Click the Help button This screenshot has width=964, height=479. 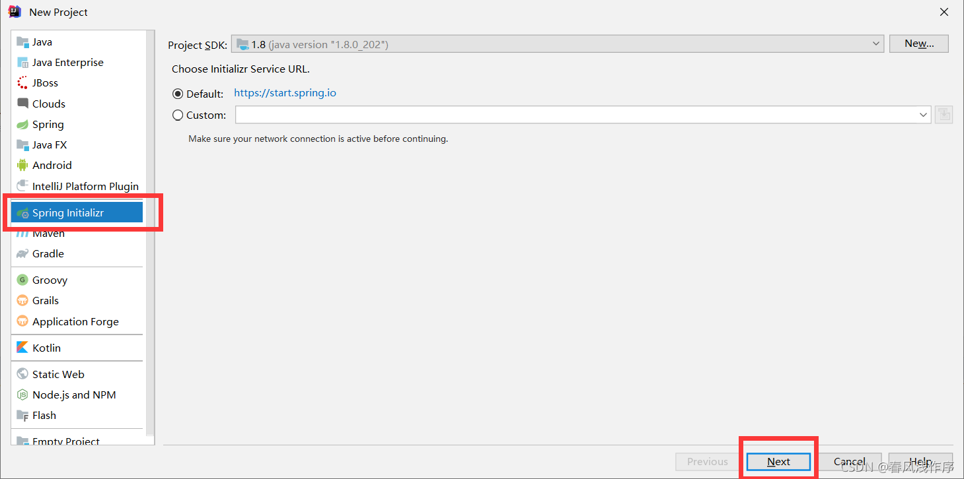coord(920,462)
